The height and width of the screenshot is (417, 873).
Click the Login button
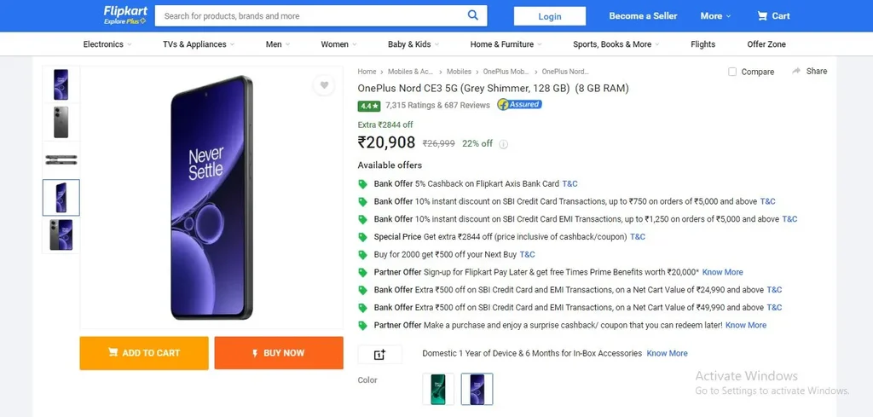(x=550, y=16)
